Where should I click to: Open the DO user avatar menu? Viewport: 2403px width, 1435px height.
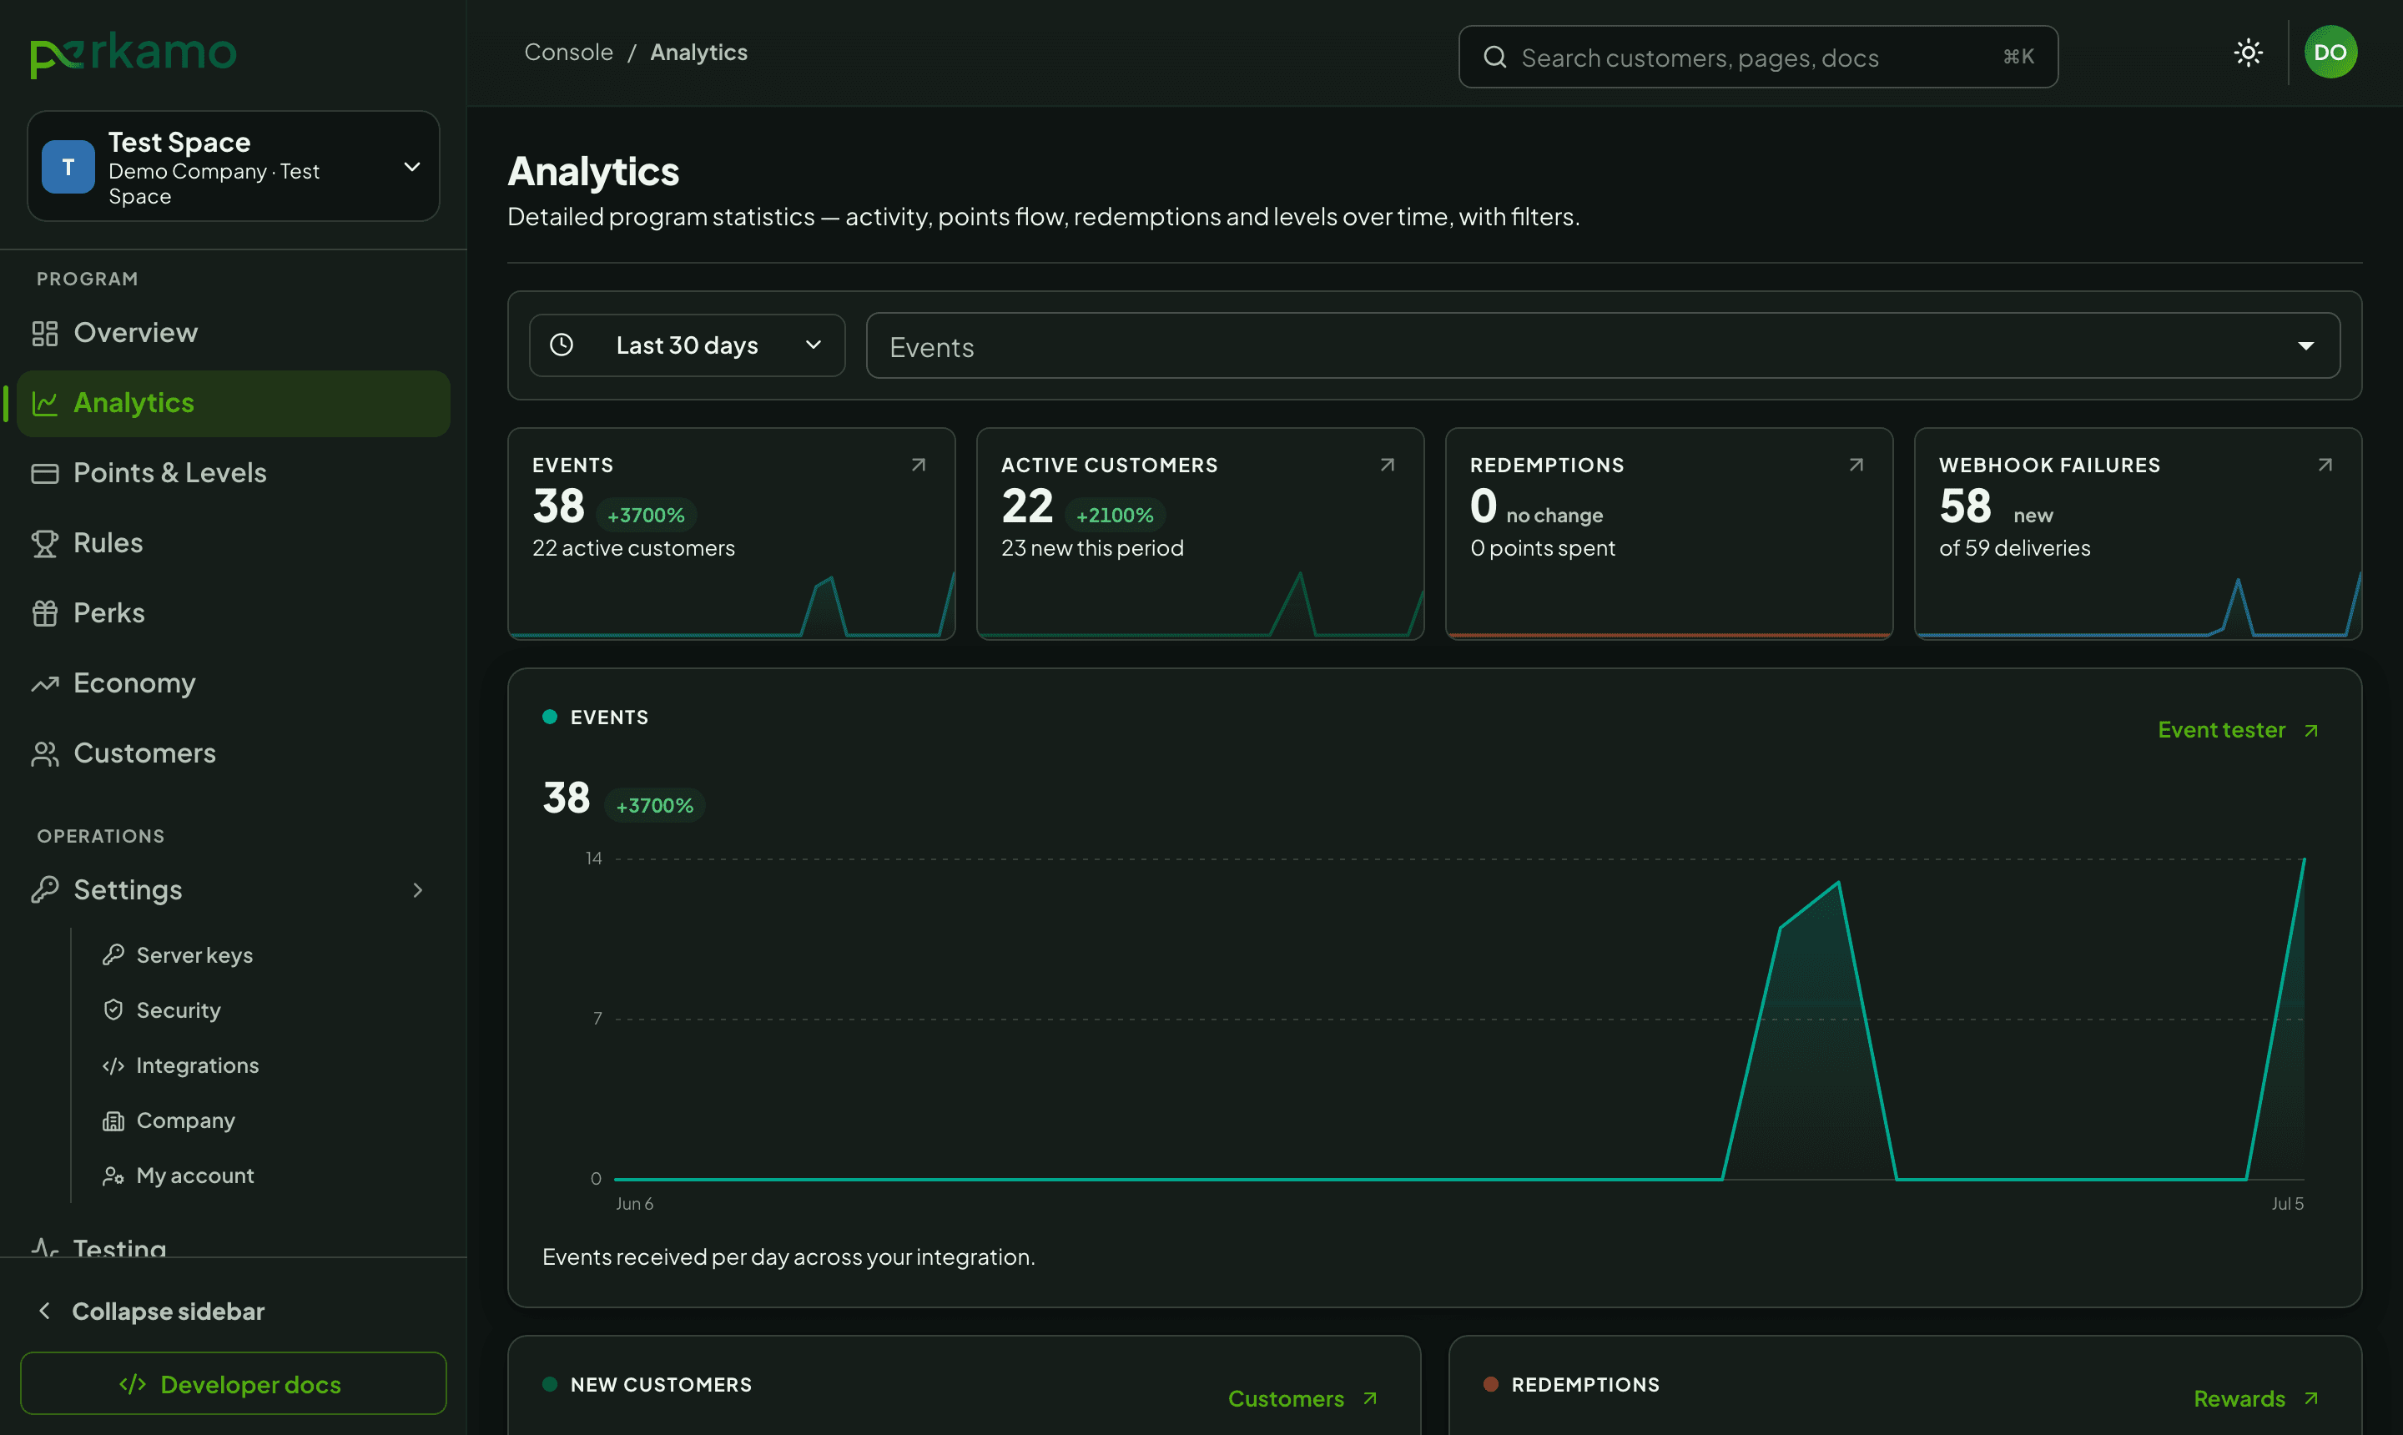pos(2330,53)
